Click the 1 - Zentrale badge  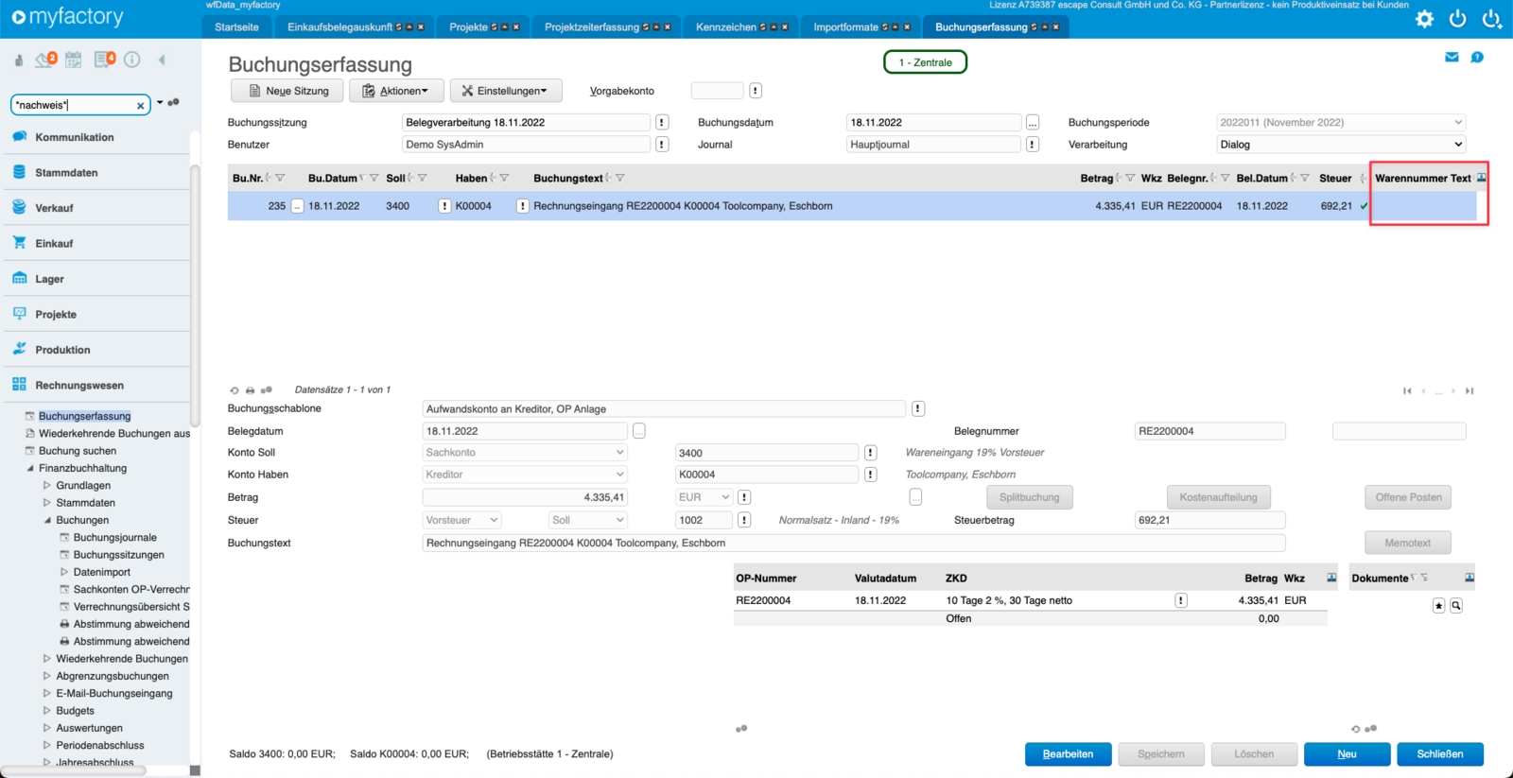(925, 62)
